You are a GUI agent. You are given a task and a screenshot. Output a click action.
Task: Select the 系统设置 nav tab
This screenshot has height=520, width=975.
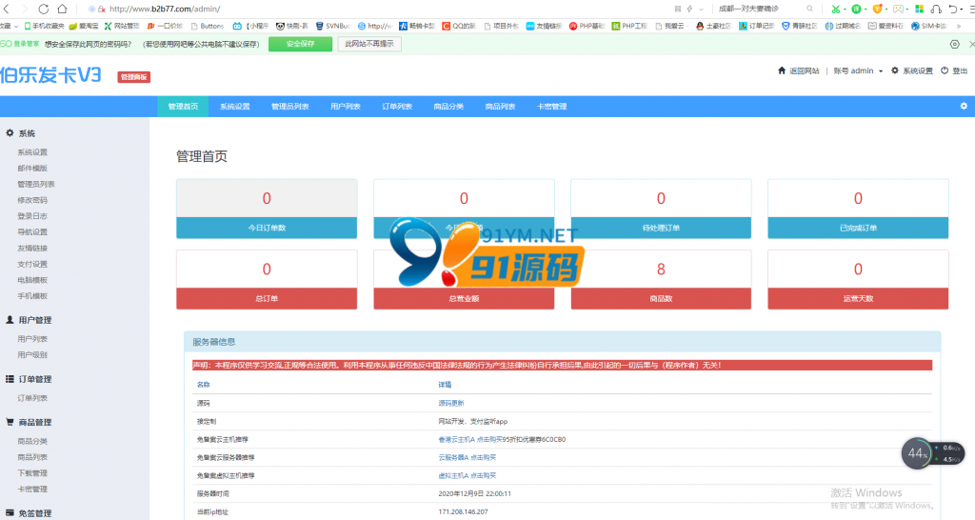pyautogui.click(x=234, y=107)
